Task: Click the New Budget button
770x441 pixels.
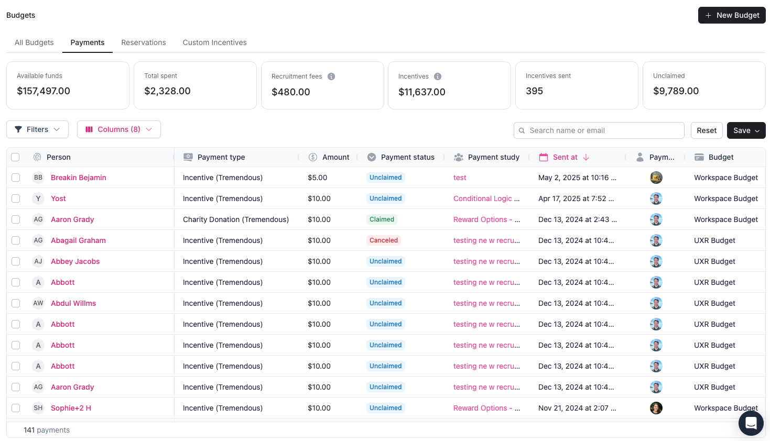Action: [732, 15]
